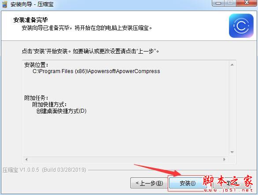
Task: Click the C:\Program Files (x86) install path line
Action: [96, 71]
